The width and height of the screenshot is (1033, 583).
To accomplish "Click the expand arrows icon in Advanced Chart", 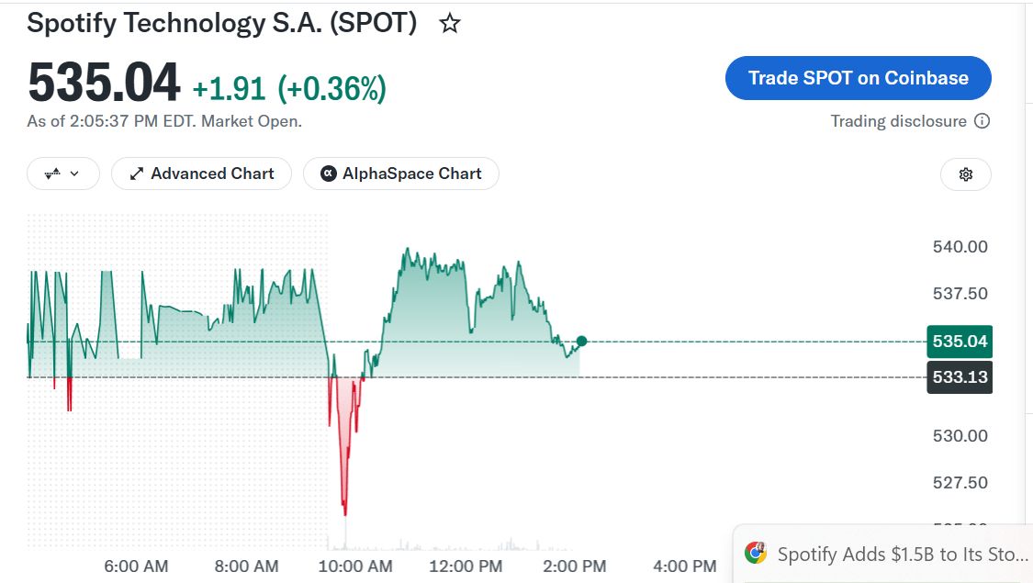I will pos(137,174).
